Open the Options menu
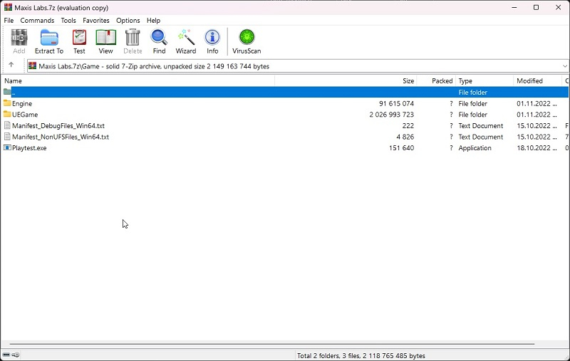The height and width of the screenshot is (361, 570). (128, 21)
